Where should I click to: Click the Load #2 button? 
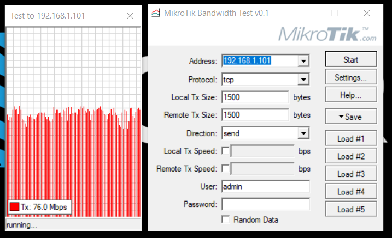click(x=351, y=156)
